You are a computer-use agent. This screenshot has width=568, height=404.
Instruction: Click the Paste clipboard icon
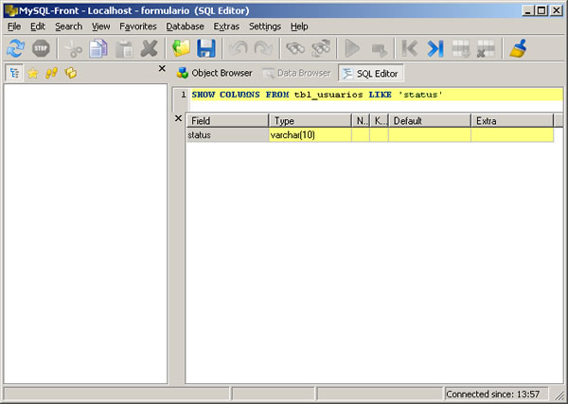click(124, 48)
